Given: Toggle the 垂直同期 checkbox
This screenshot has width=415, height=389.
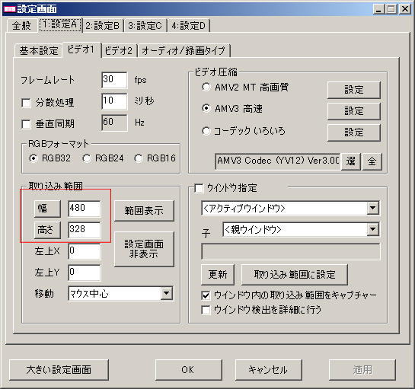Looking at the screenshot, I should click(x=26, y=124).
